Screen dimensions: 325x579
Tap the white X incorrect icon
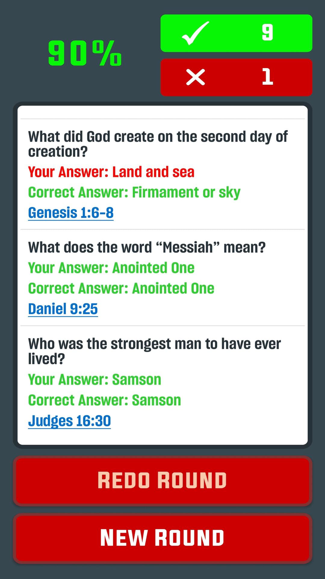[x=196, y=77]
